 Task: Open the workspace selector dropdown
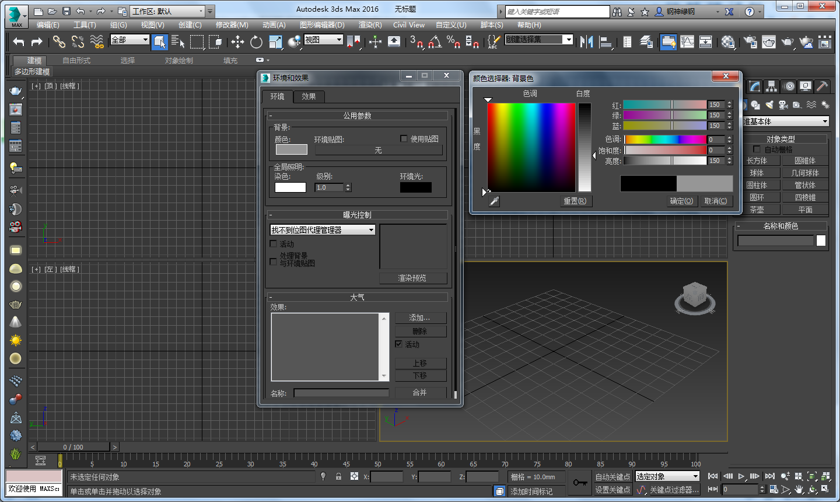168,11
